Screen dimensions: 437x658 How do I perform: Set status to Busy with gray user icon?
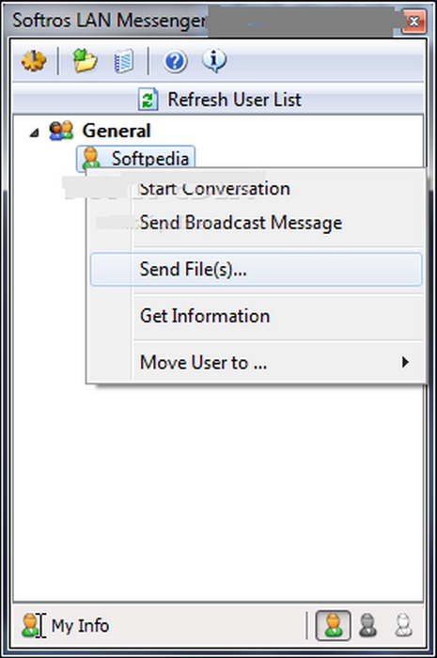coord(367,625)
